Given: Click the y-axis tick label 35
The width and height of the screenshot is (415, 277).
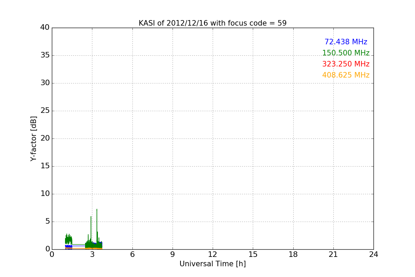Looking at the screenshot, I should pos(45,55).
